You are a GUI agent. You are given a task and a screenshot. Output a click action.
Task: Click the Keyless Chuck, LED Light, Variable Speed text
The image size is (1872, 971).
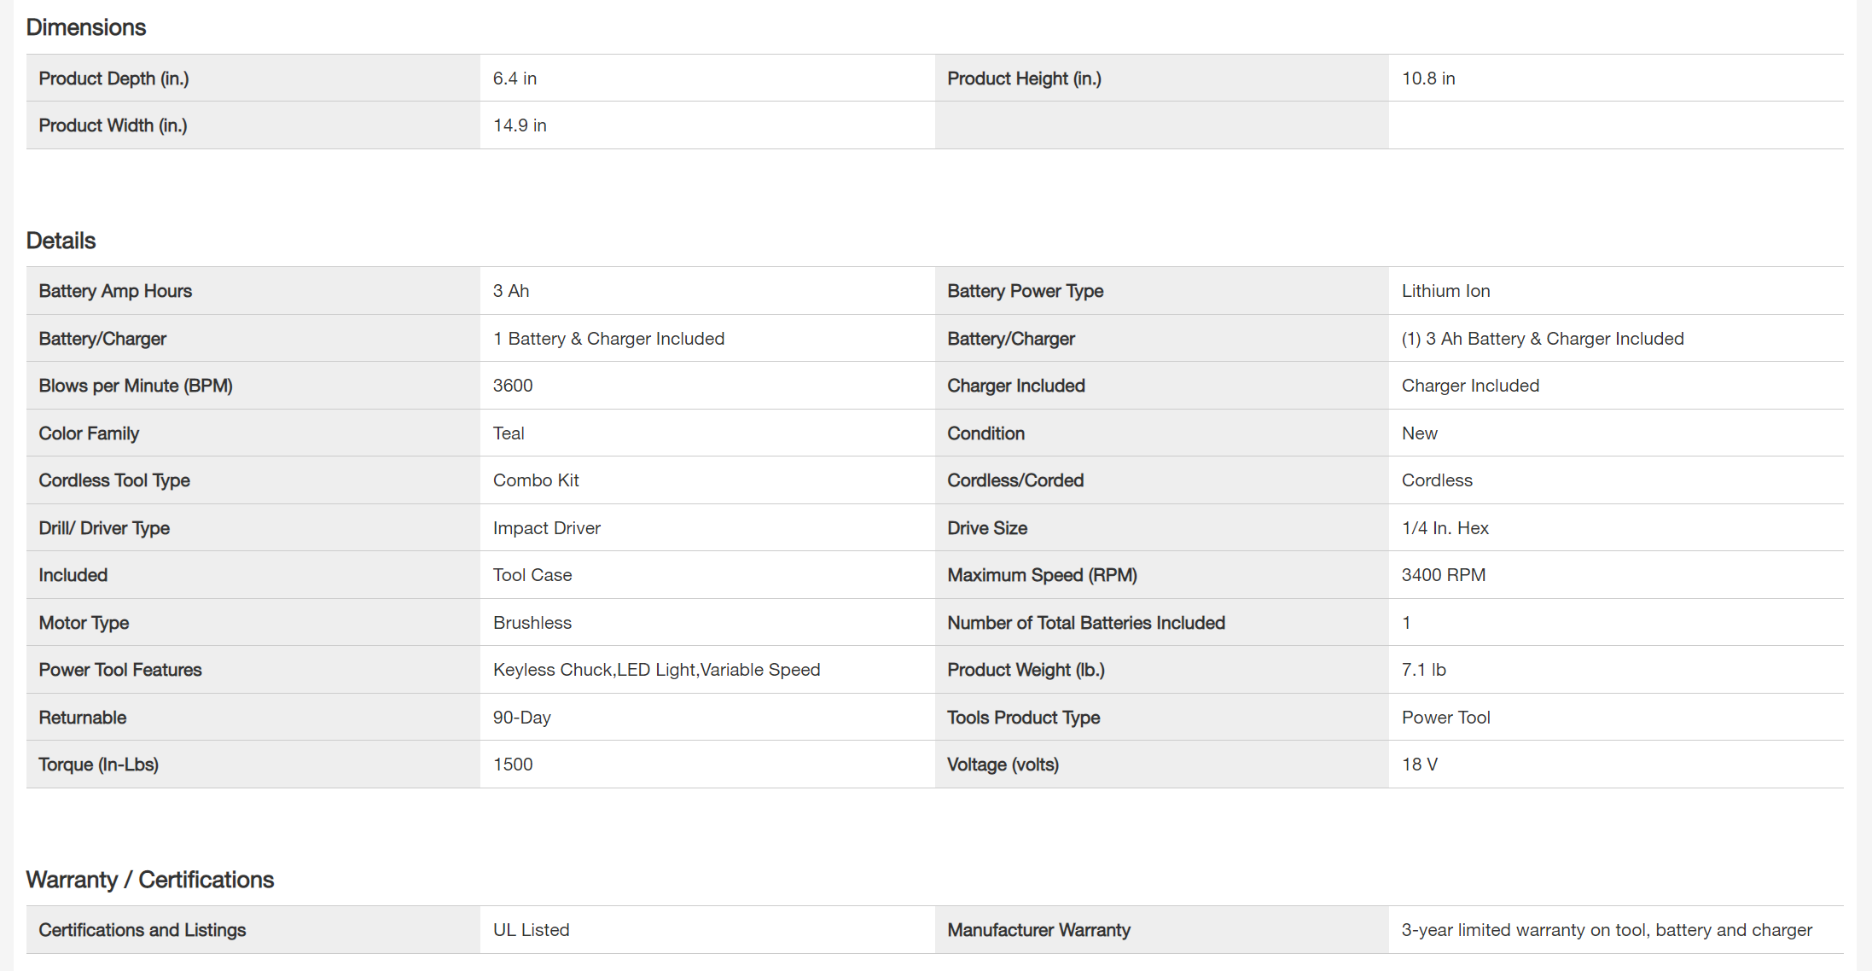click(656, 670)
